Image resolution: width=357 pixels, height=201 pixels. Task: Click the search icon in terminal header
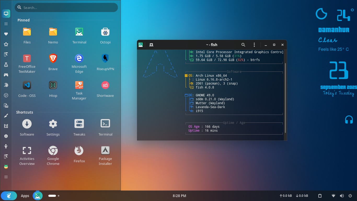coord(243,45)
